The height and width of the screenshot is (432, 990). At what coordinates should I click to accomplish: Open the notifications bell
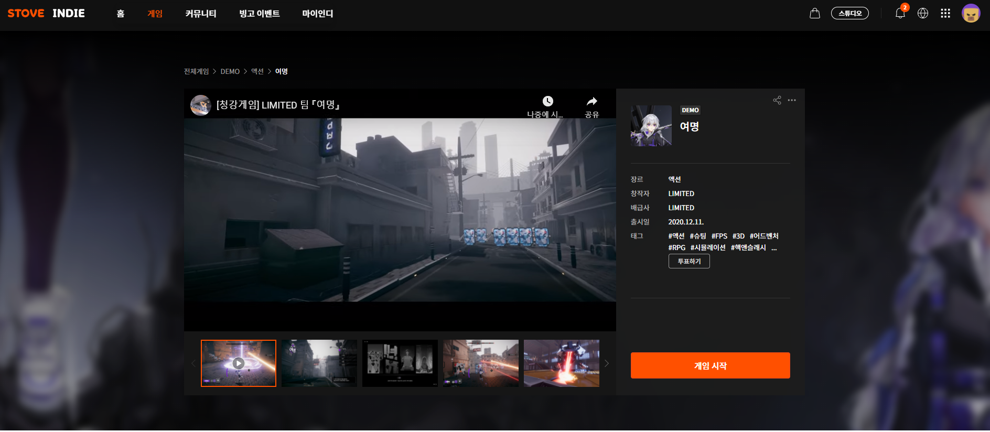coord(900,14)
